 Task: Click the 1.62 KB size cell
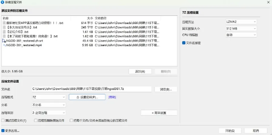[x=88, y=36]
